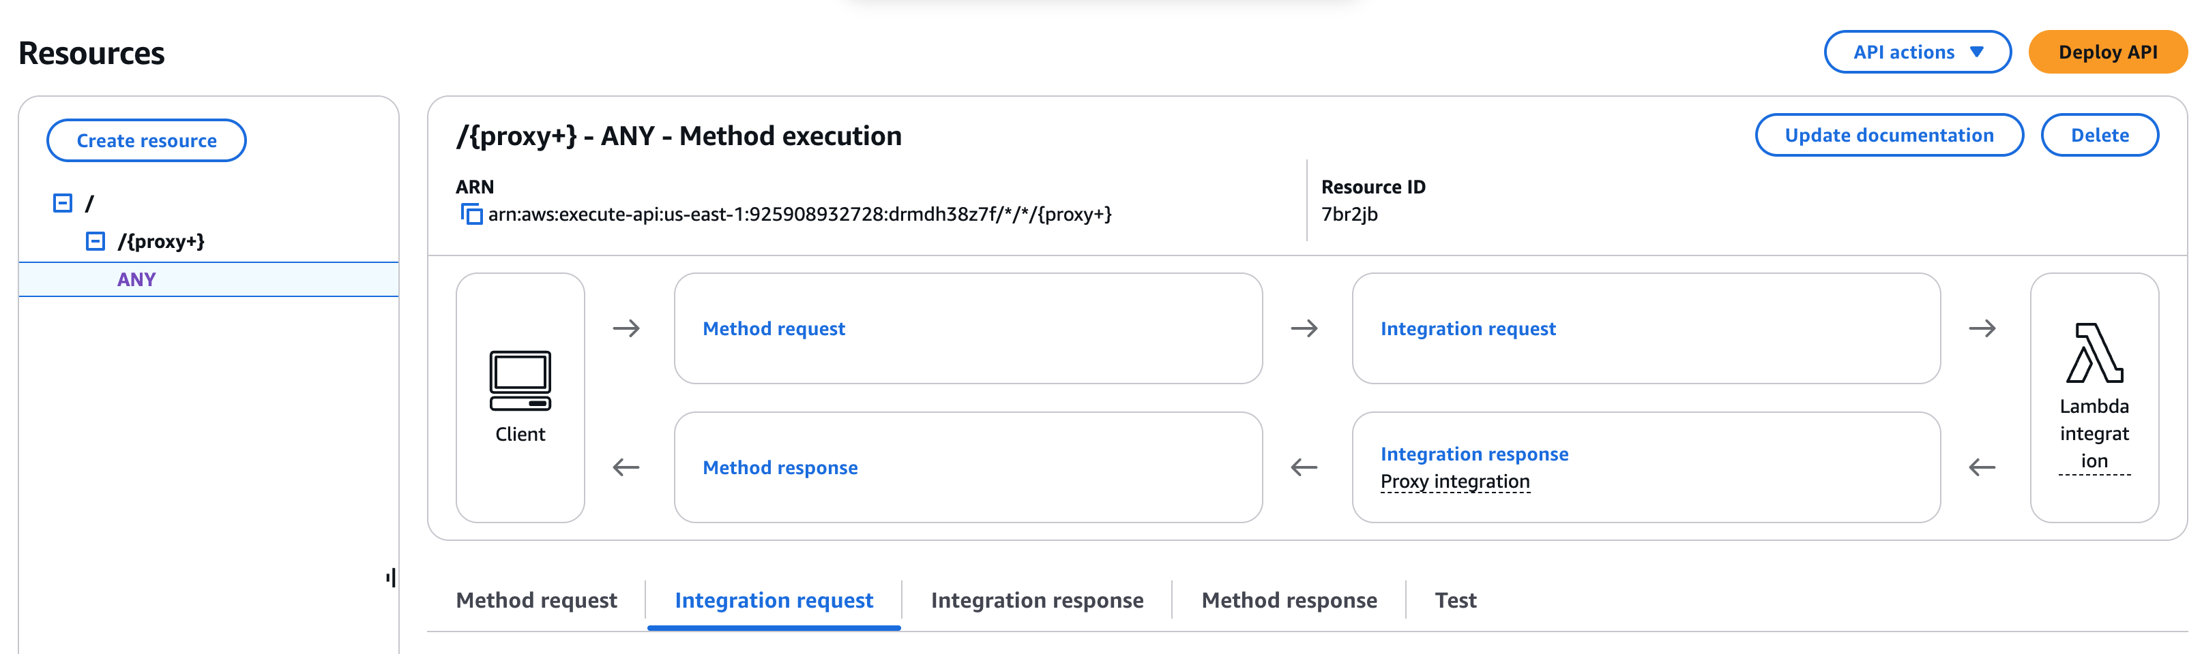Viewport: 2202px width, 654px height.
Task: Click the resources panel resize handle
Action: point(391,578)
